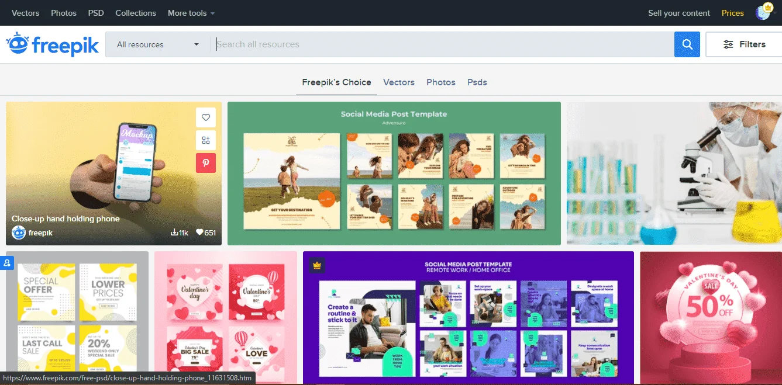782x385 pixels.
Task: Open the Prices link
Action: (733, 13)
